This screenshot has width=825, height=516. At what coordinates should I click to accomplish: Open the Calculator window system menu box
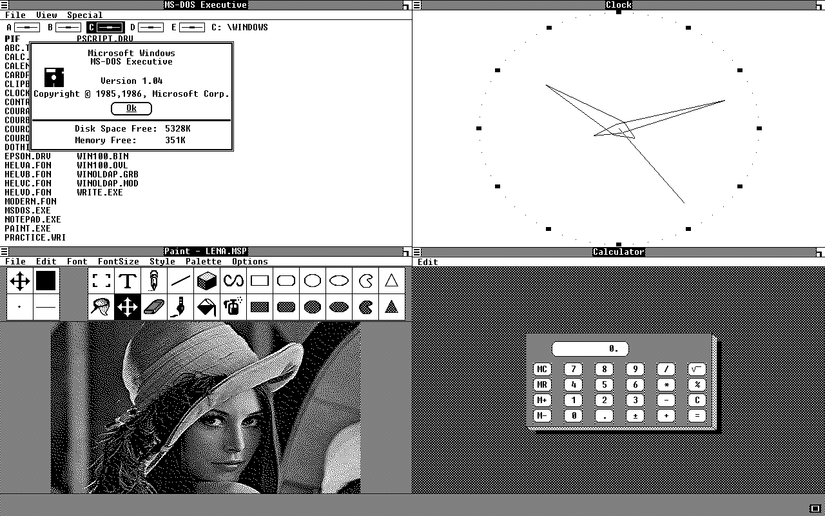click(417, 252)
